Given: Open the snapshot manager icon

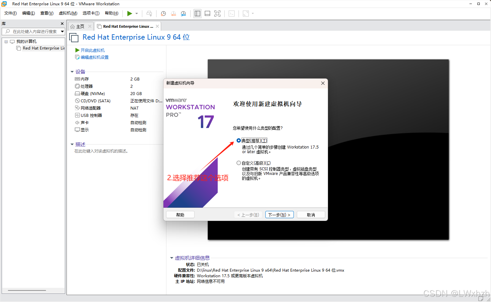Looking at the screenshot, I should pyautogui.click(x=183, y=14).
